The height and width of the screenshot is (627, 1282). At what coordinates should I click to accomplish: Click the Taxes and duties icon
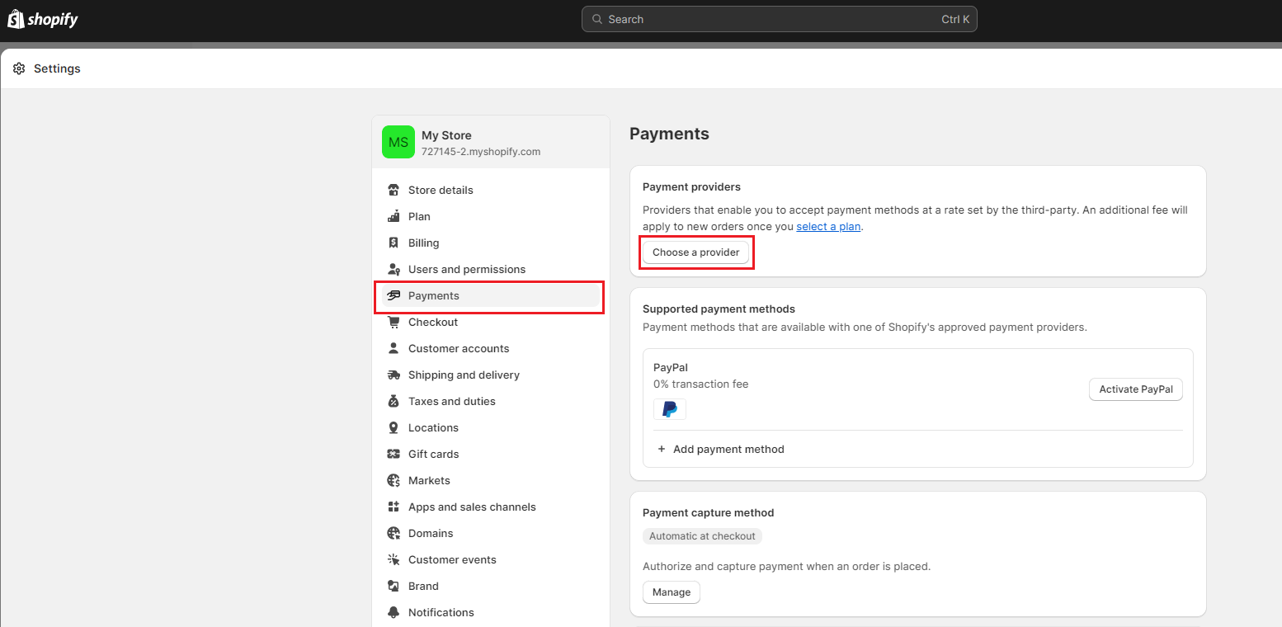click(394, 401)
